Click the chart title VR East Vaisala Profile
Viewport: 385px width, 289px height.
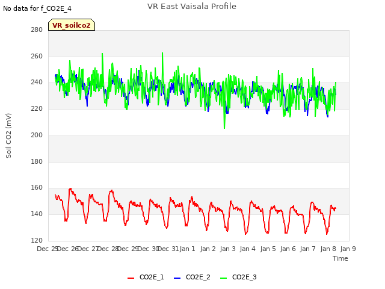tap(192, 7)
